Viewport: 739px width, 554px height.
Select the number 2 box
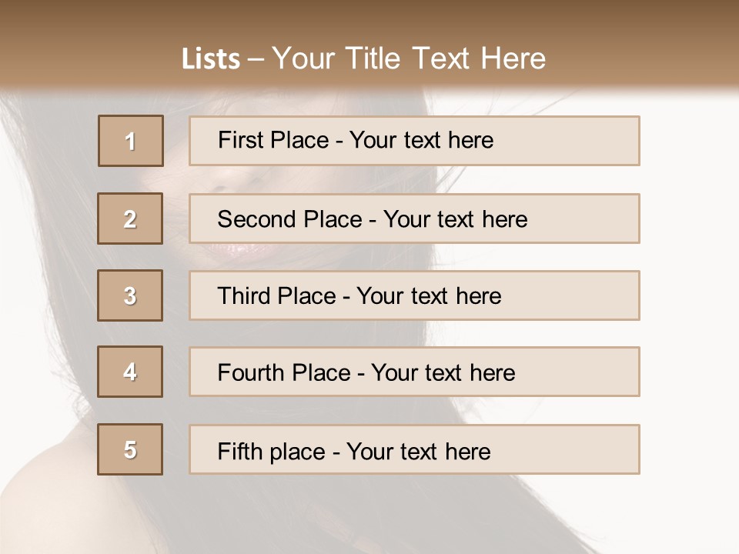(130, 219)
